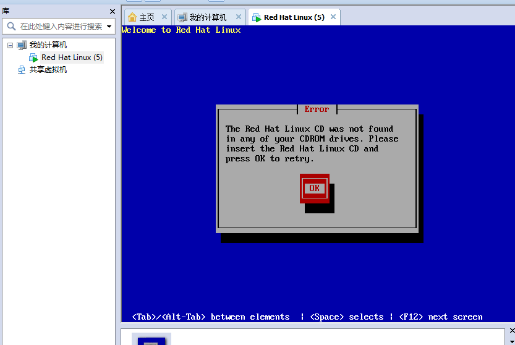Click the computer icon on 我的计算机 tab

(x=182, y=17)
